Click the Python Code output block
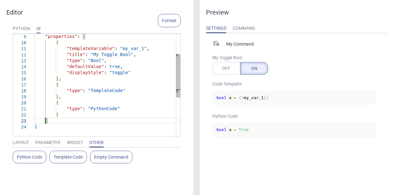Image resolution: width=393 pixels, height=195 pixels. 293,130
